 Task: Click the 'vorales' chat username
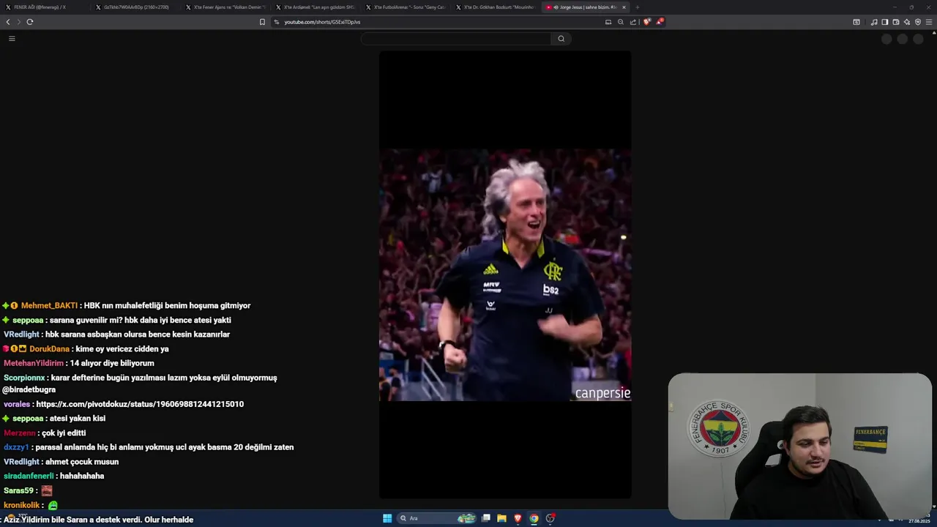click(17, 404)
